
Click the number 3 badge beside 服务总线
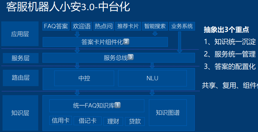[x=131, y=57]
